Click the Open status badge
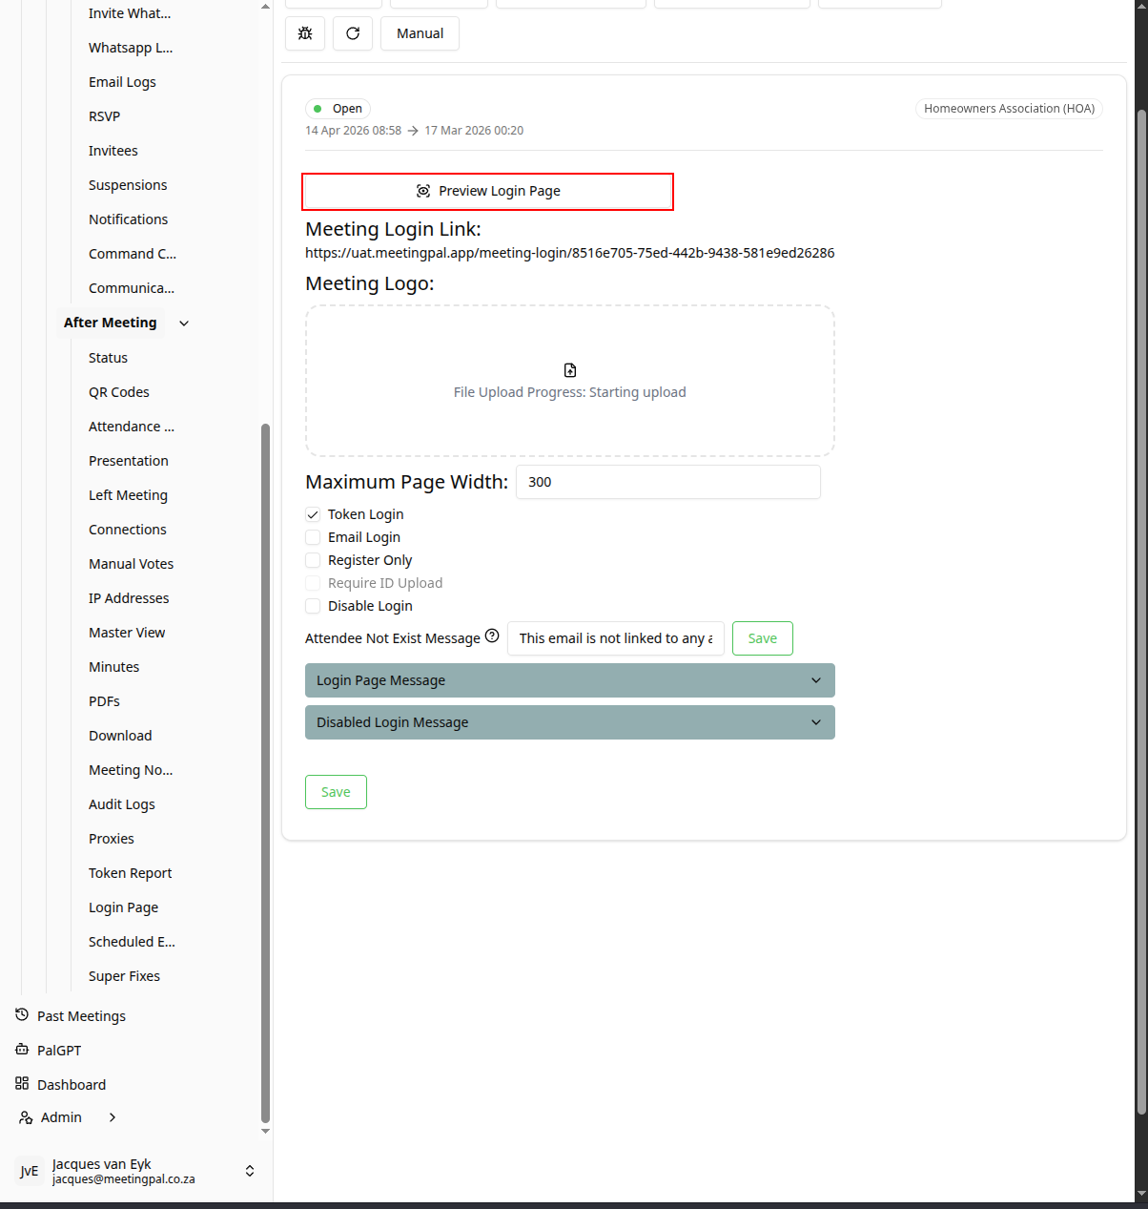The height and width of the screenshot is (1209, 1148). 338,109
